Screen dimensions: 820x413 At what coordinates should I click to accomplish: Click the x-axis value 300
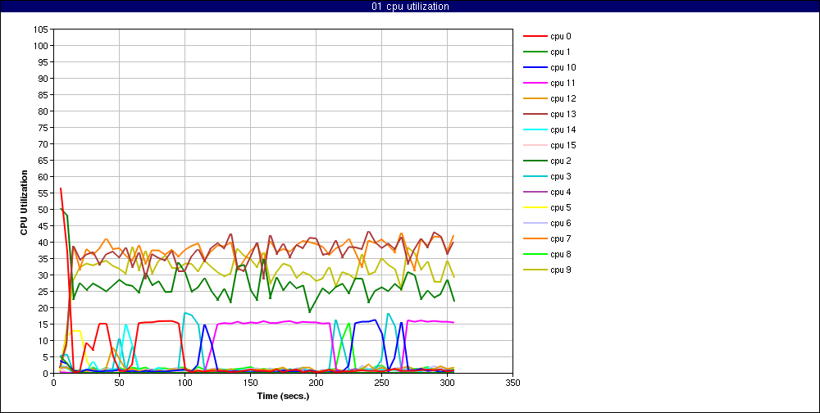click(447, 382)
